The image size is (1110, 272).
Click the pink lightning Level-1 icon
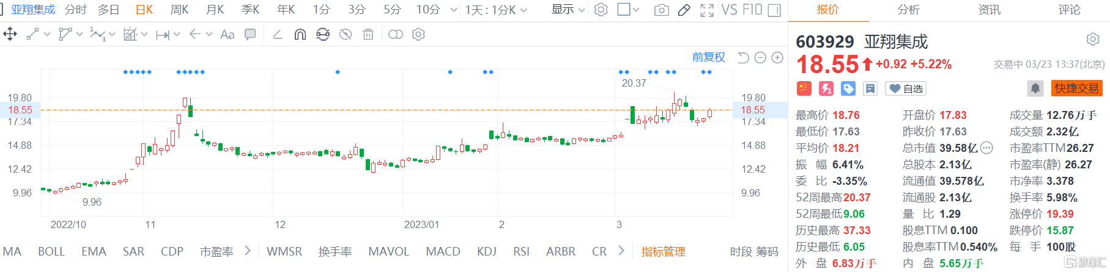click(826, 88)
